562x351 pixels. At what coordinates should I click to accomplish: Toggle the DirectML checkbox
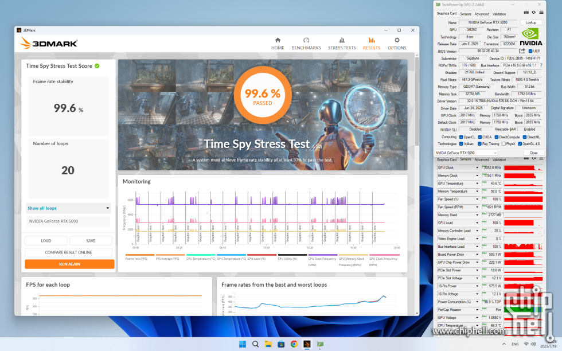524,137
